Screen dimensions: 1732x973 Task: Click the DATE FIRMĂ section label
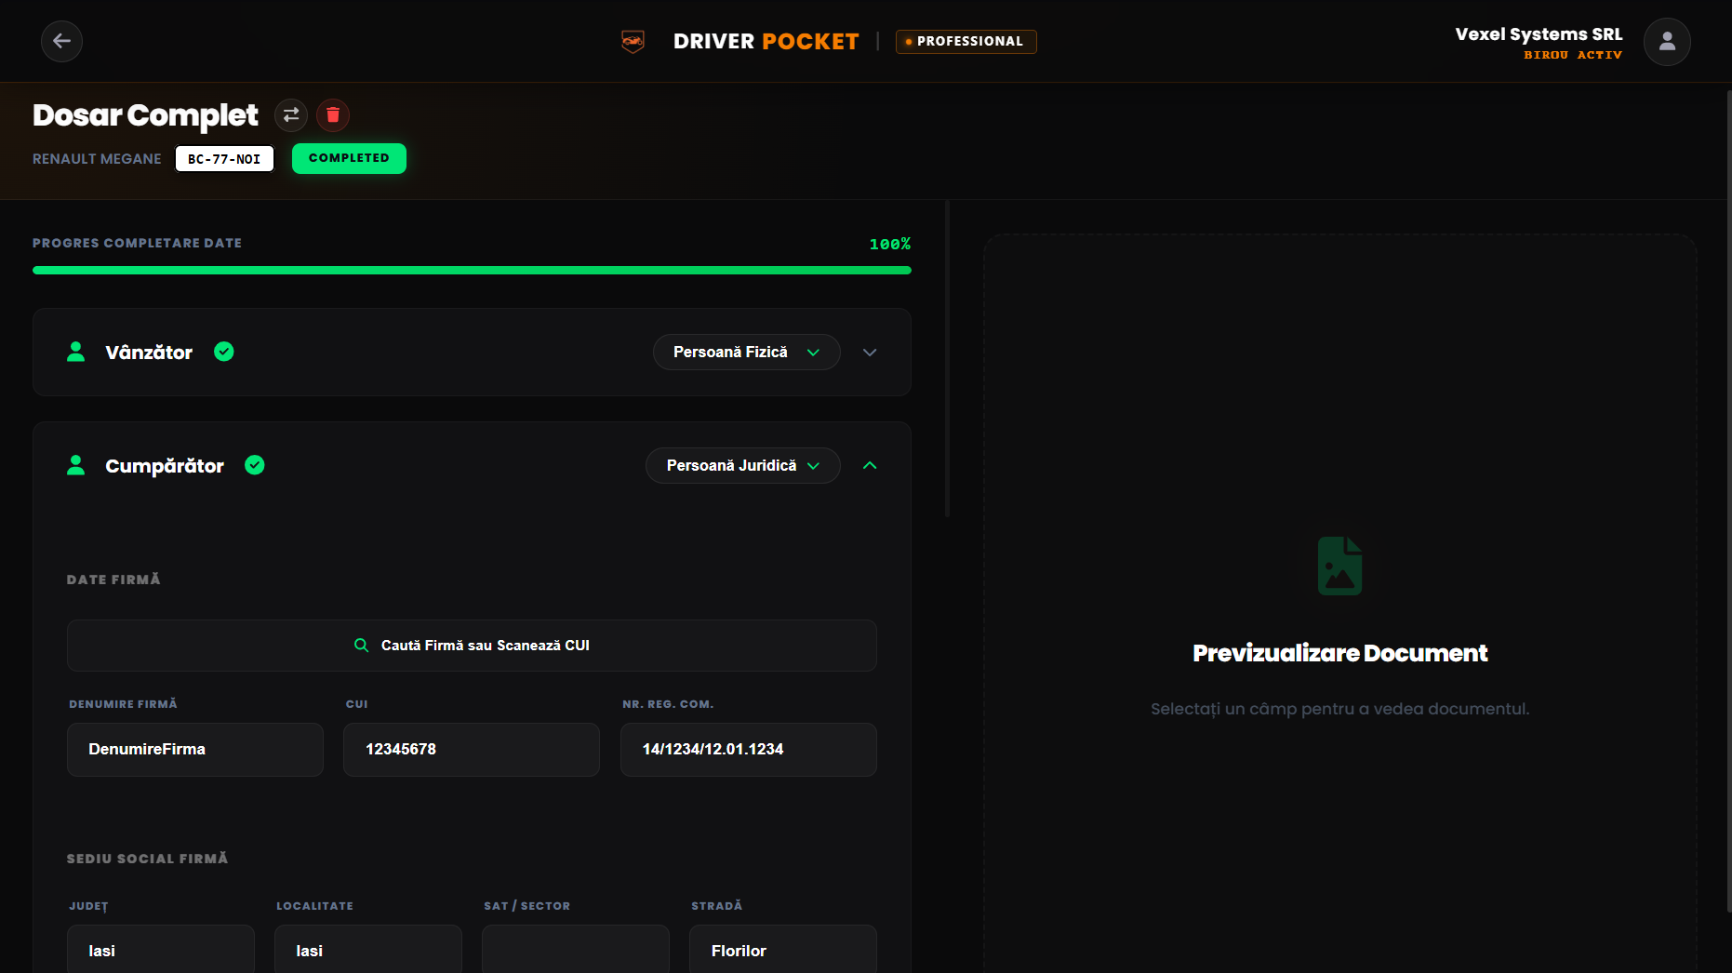click(113, 580)
